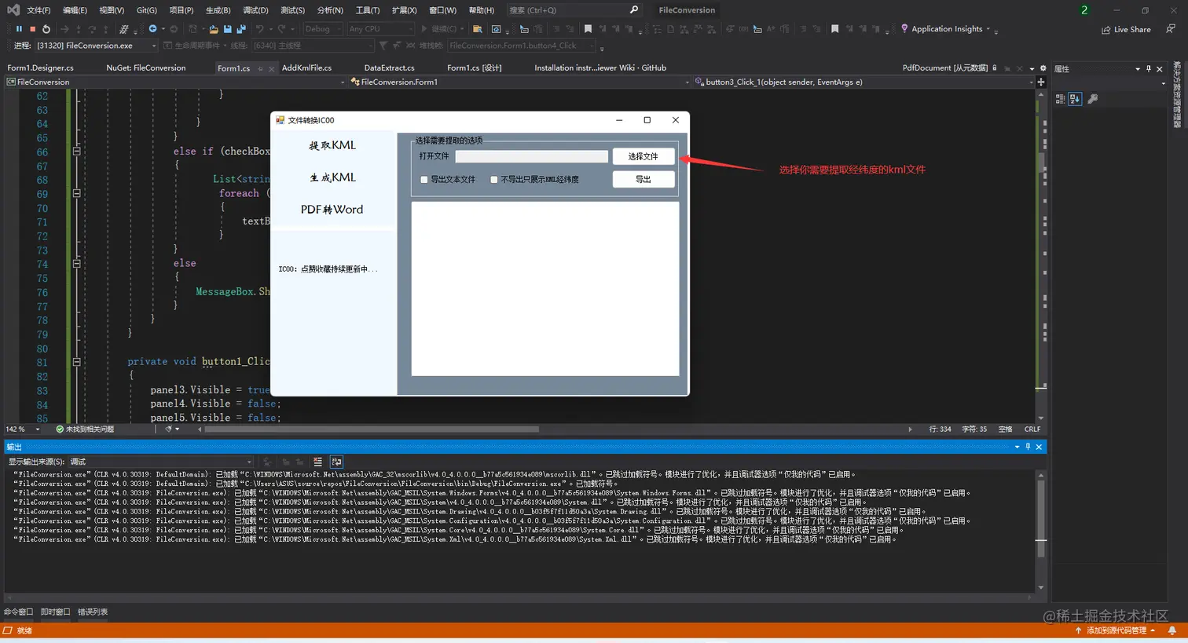Click the Output panel vertical scrollbar

(1041, 531)
